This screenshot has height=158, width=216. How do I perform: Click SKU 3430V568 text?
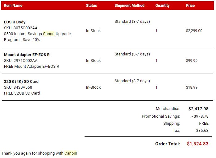pyautogui.click(x=18, y=87)
